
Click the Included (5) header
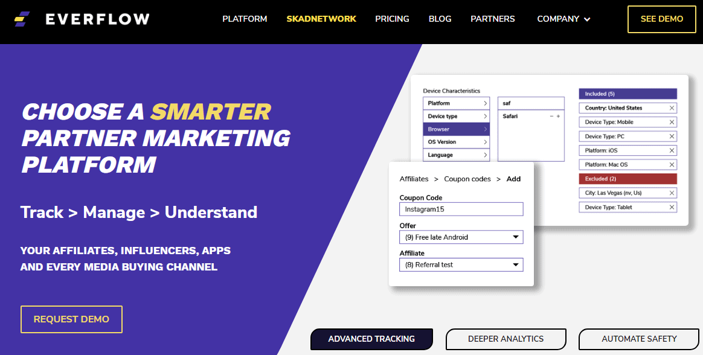tap(628, 94)
